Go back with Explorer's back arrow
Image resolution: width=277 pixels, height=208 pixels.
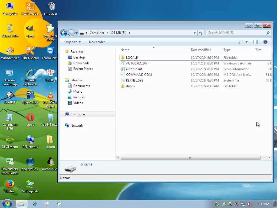click(x=64, y=33)
